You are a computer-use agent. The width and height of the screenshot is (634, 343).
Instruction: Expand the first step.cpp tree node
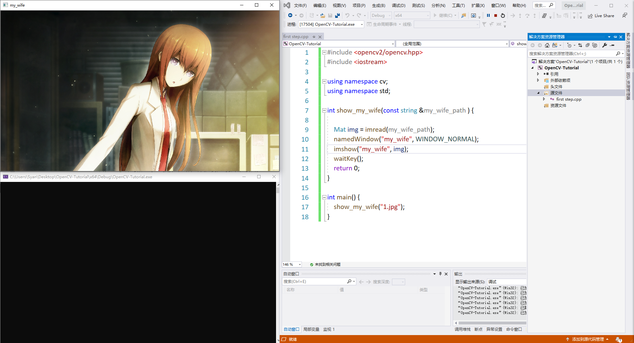pyautogui.click(x=544, y=99)
